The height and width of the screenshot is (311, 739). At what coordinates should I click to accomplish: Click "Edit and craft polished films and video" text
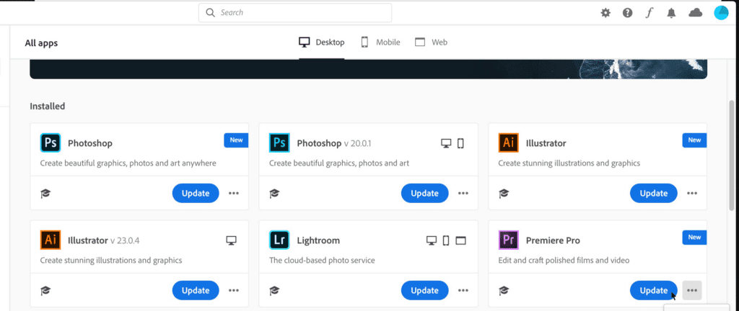click(564, 261)
